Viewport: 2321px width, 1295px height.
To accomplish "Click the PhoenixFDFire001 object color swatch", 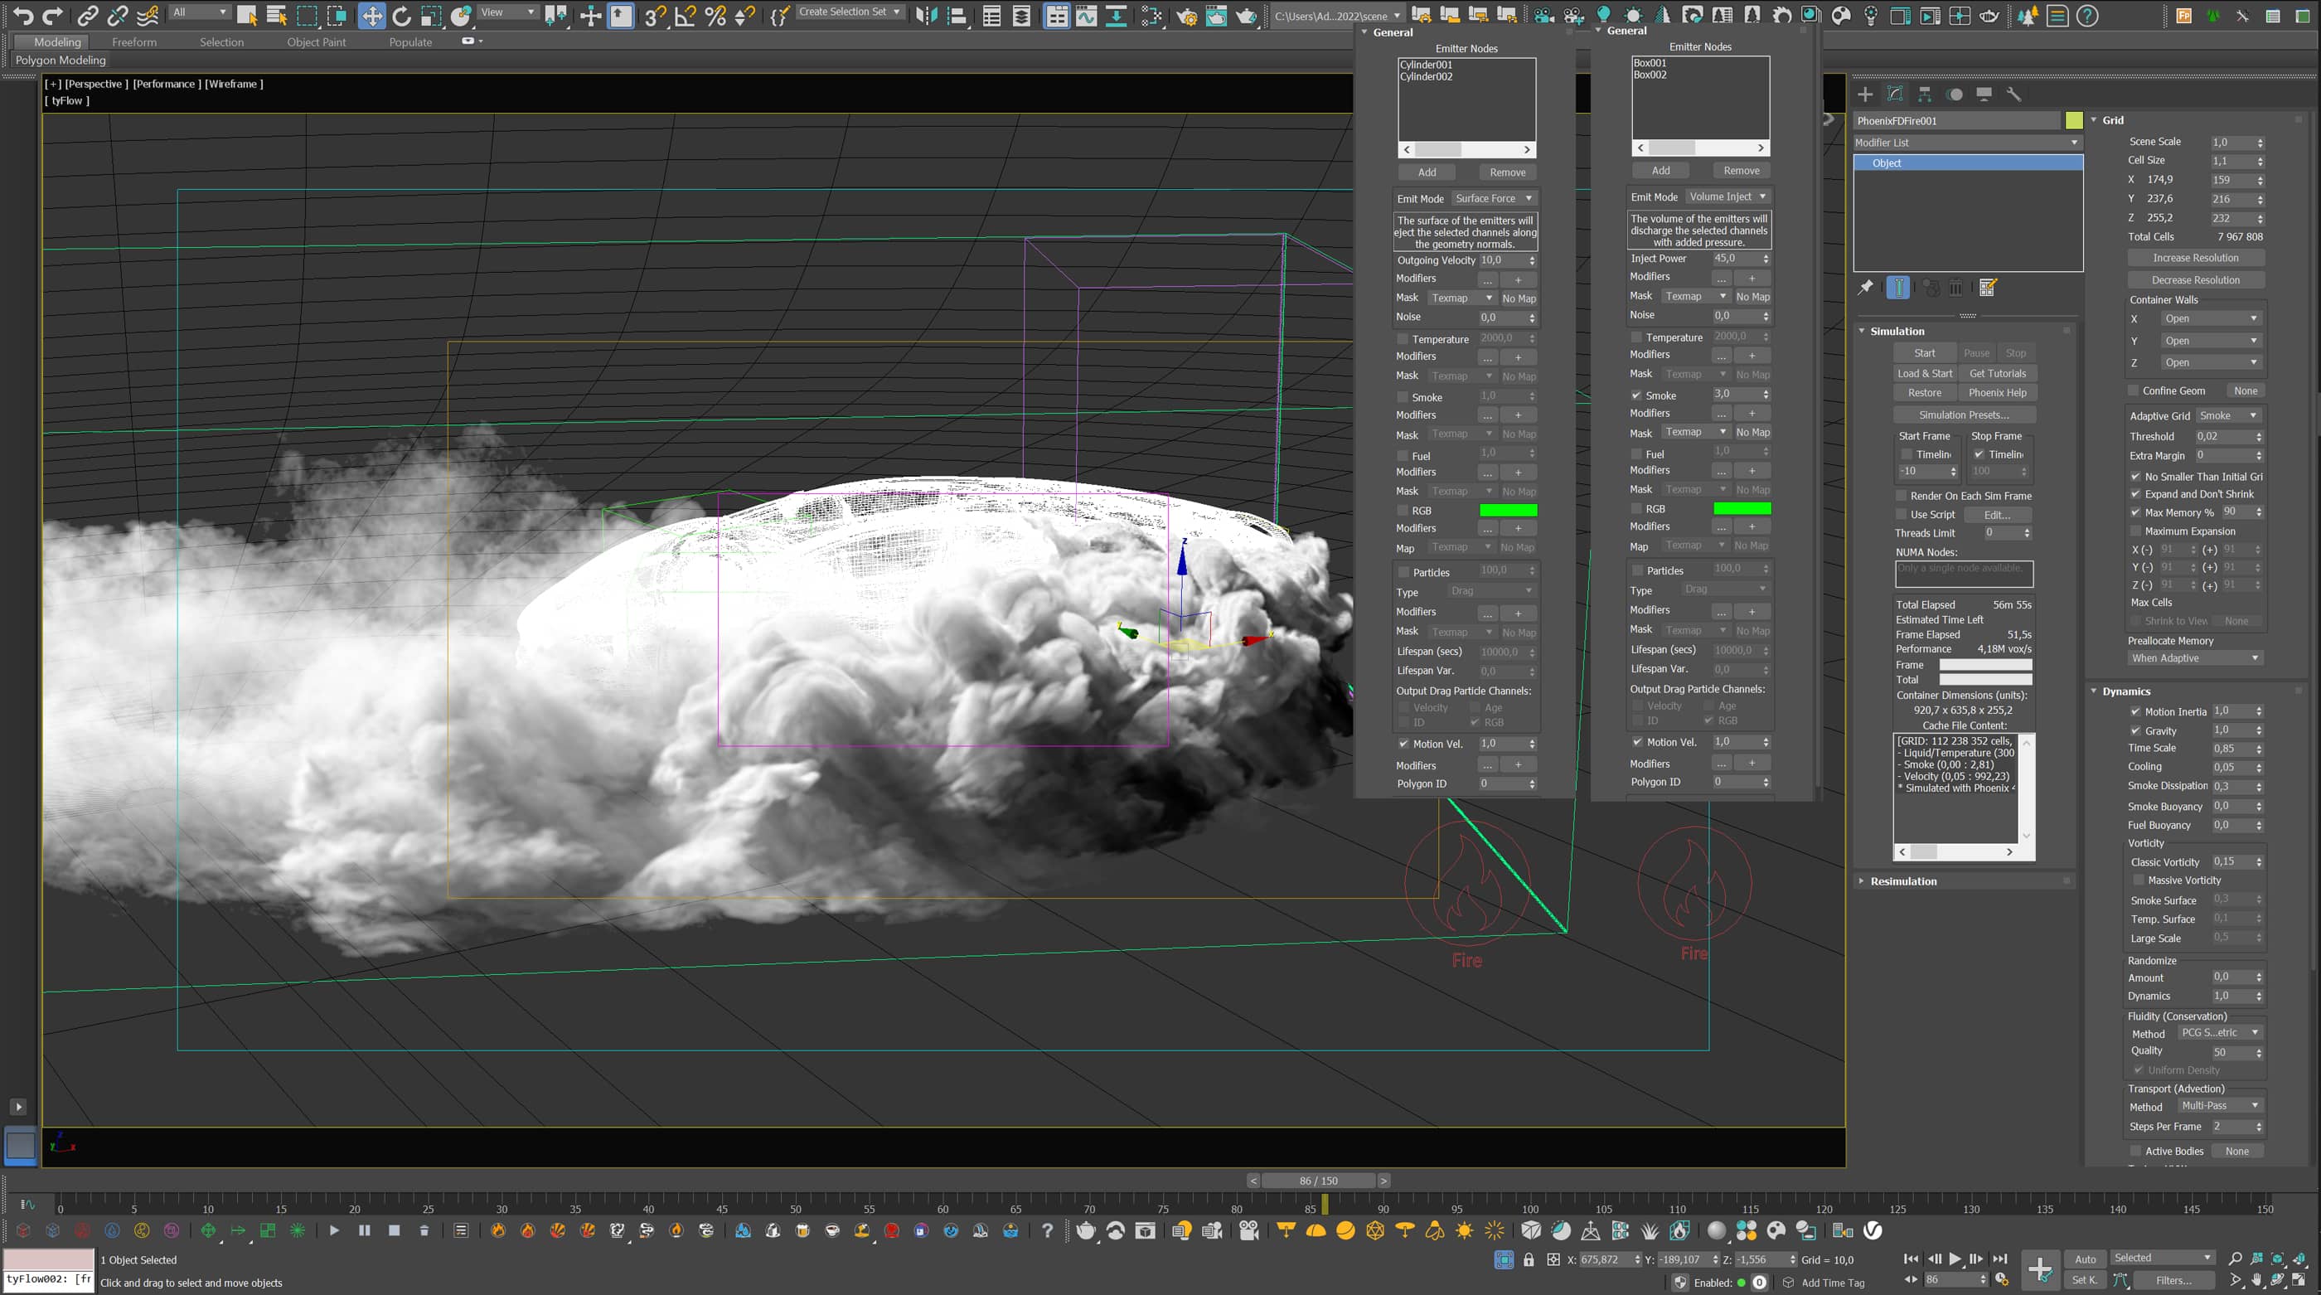I will click(x=2074, y=121).
